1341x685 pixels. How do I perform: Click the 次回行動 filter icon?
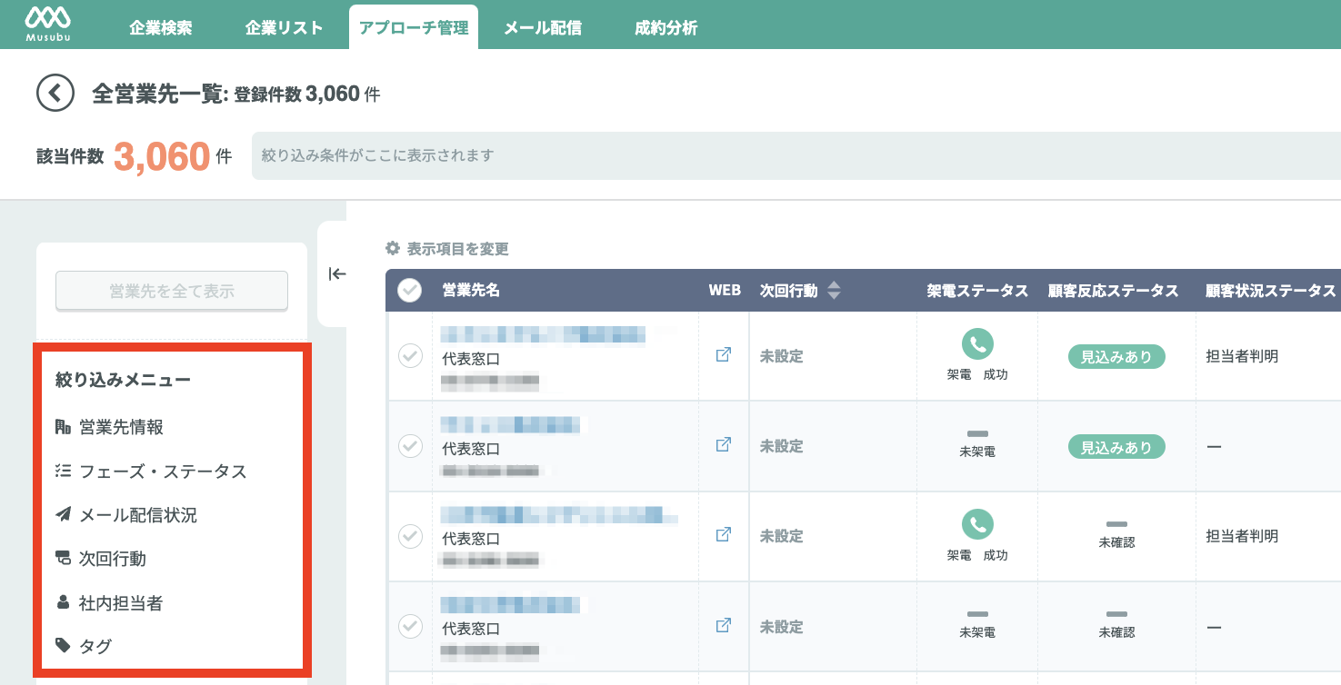click(63, 558)
